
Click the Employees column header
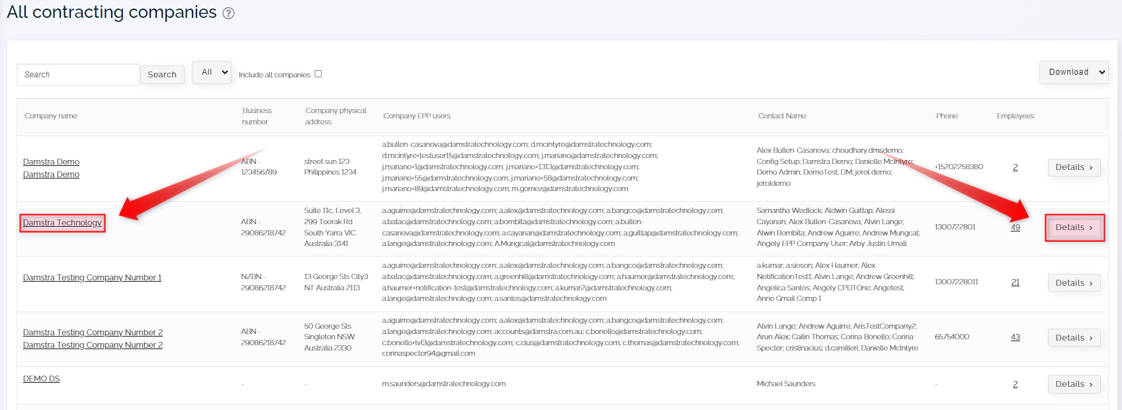[x=1015, y=116]
